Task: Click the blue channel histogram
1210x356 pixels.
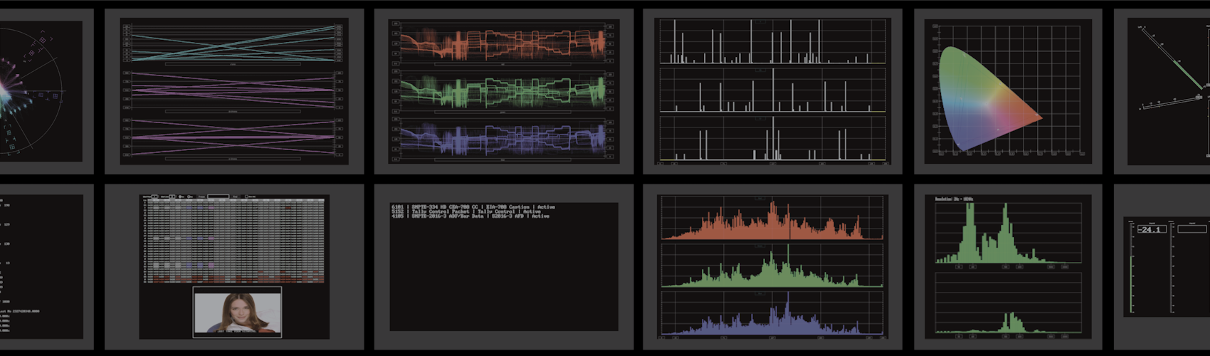Action: click(772, 314)
